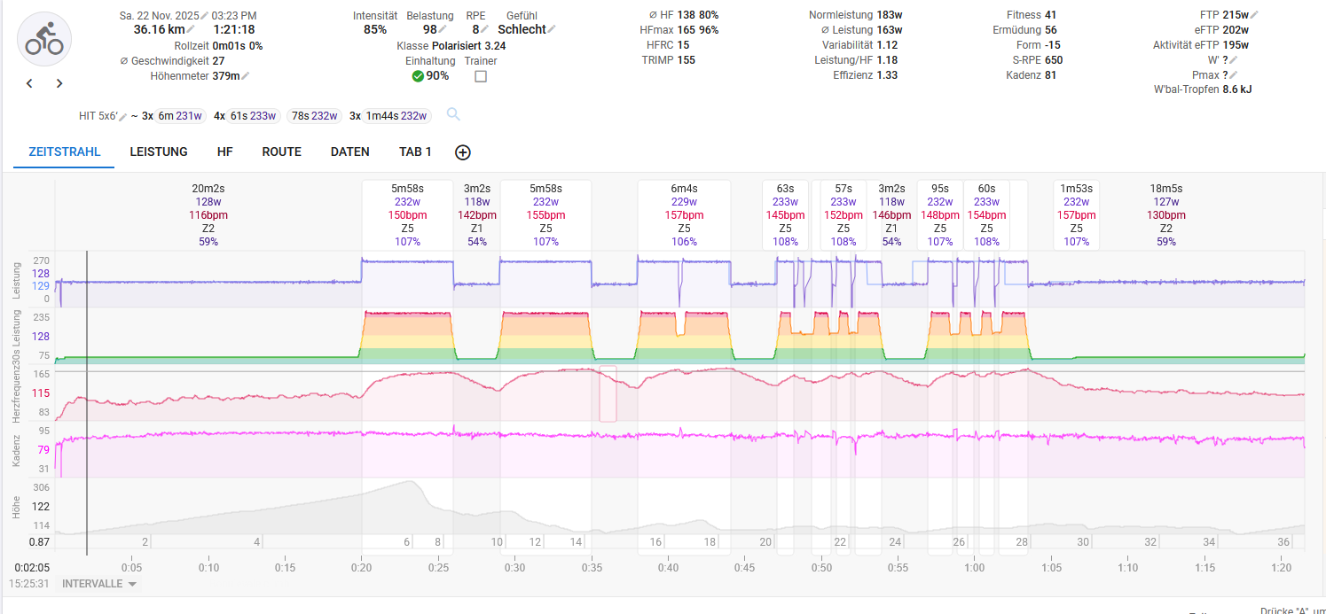This screenshot has width=1326, height=614.
Task: Switch to the LEISTUNG tab
Action: tap(159, 152)
